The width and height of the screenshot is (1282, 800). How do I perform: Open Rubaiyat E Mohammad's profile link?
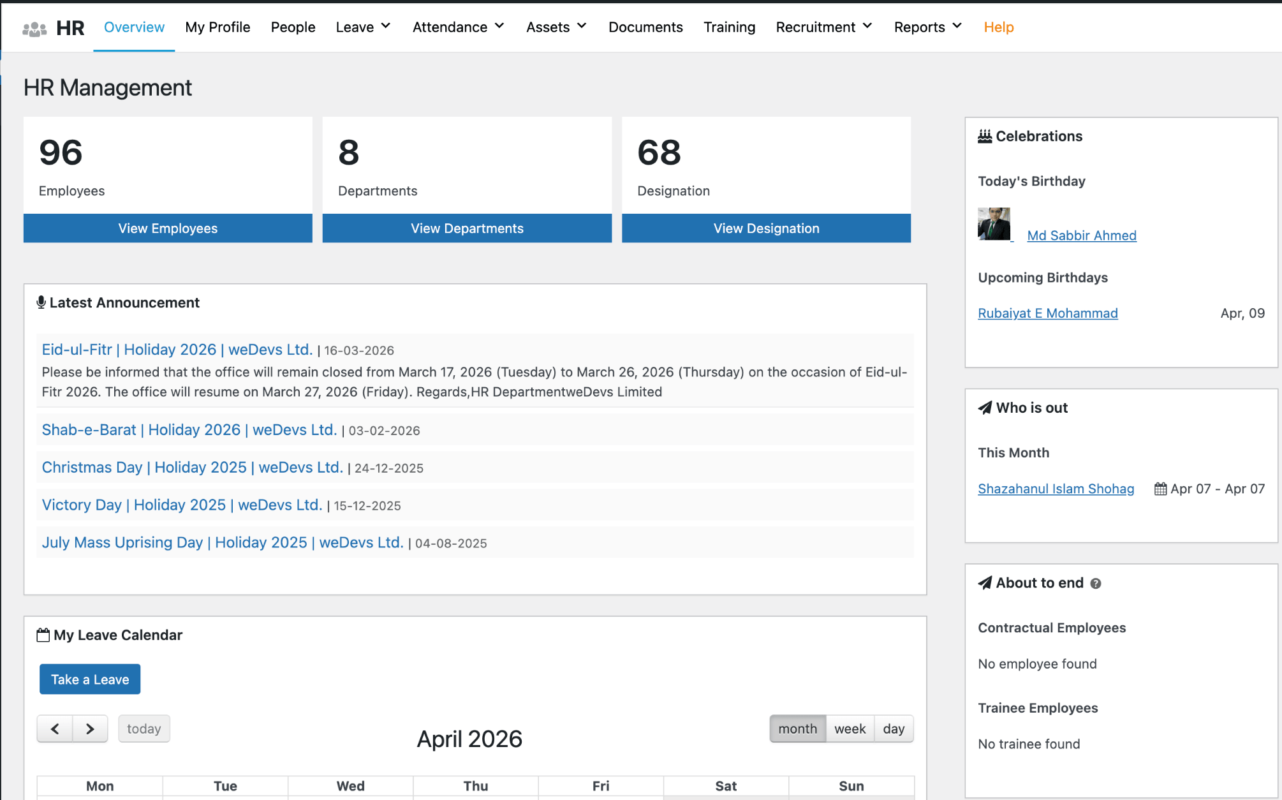1047,313
